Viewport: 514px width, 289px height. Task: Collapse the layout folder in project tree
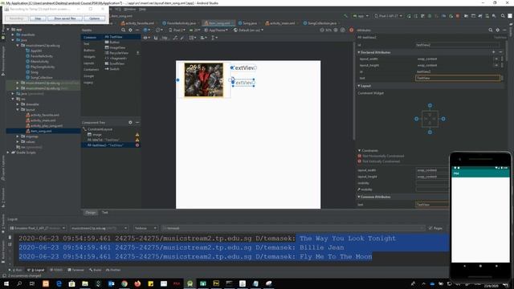coord(18,109)
